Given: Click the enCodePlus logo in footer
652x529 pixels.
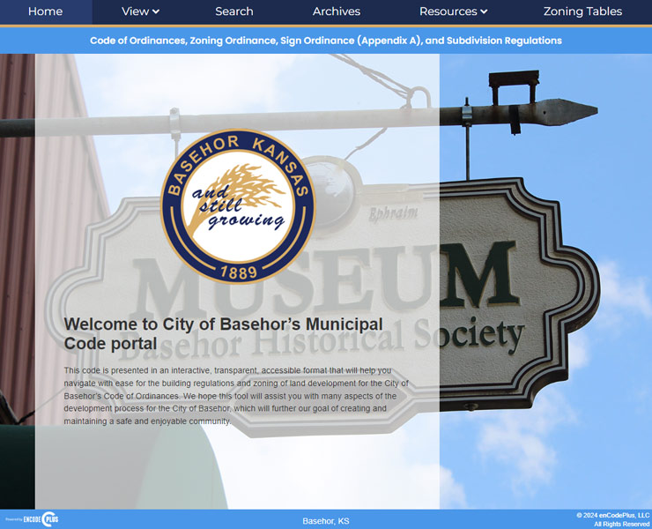Looking at the screenshot, I should [32, 519].
